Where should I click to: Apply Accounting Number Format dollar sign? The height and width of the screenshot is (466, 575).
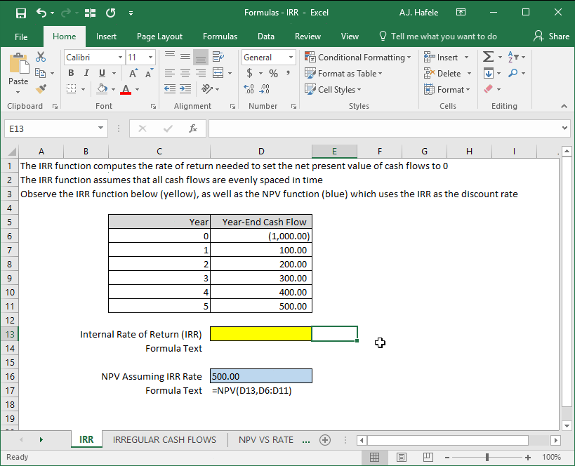[249, 73]
